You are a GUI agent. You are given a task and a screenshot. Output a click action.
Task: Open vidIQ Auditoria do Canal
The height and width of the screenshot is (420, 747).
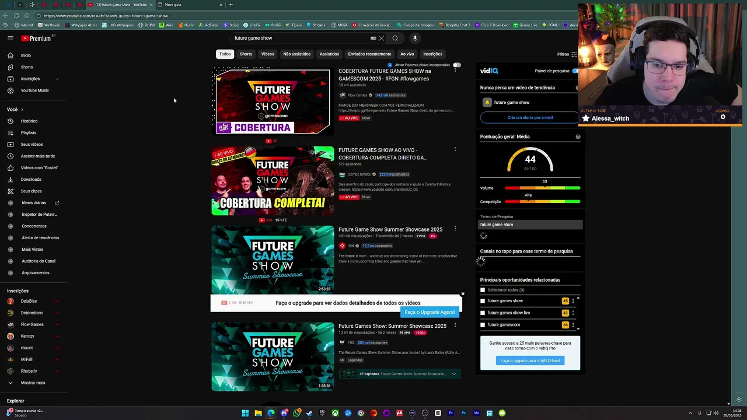(39, 261)
